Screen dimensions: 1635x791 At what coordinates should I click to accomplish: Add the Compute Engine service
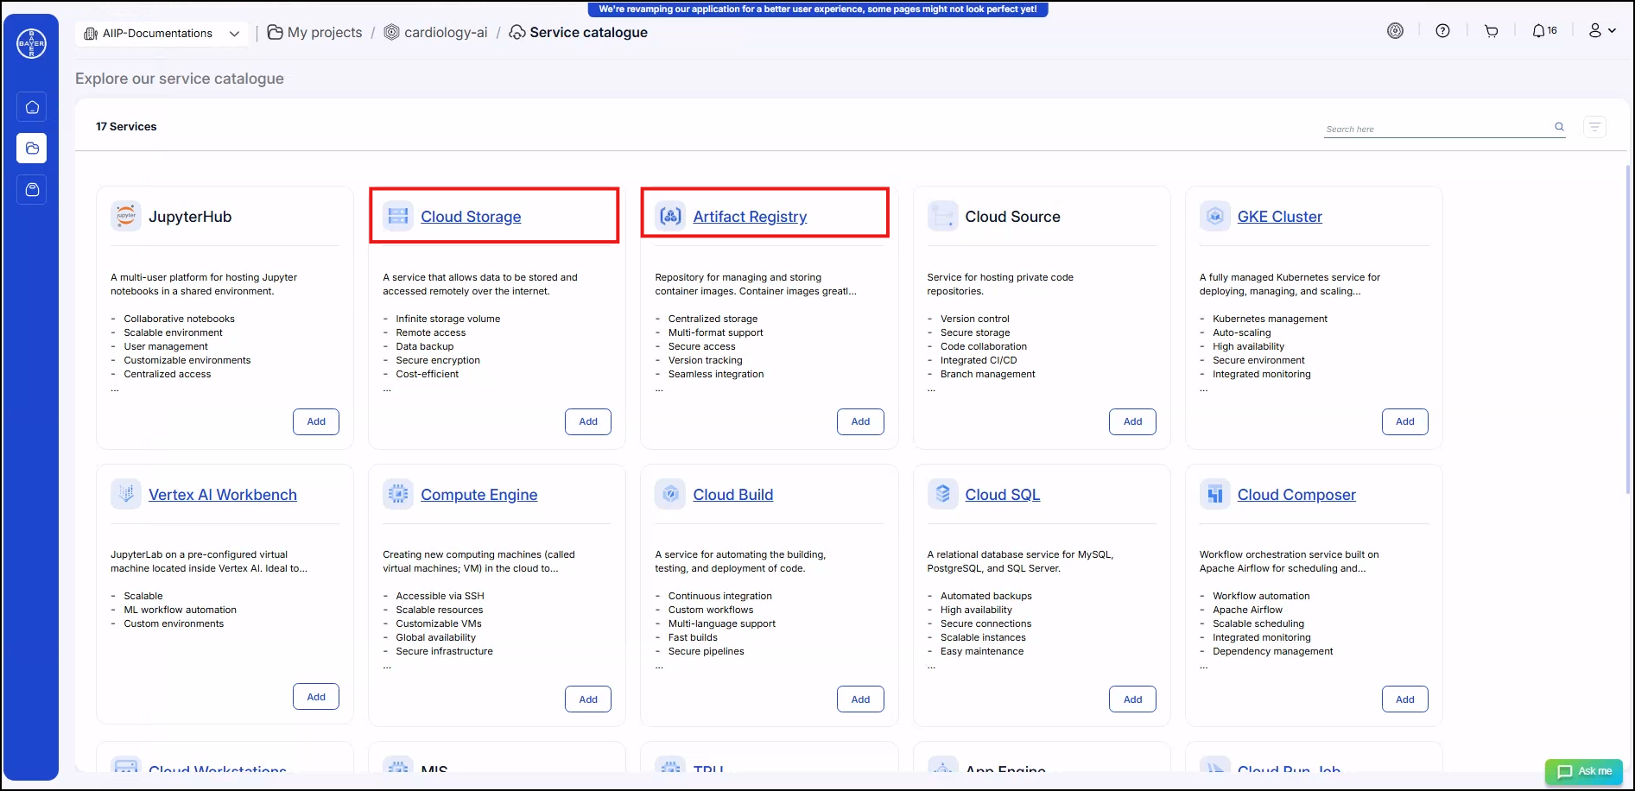(588, 699)
